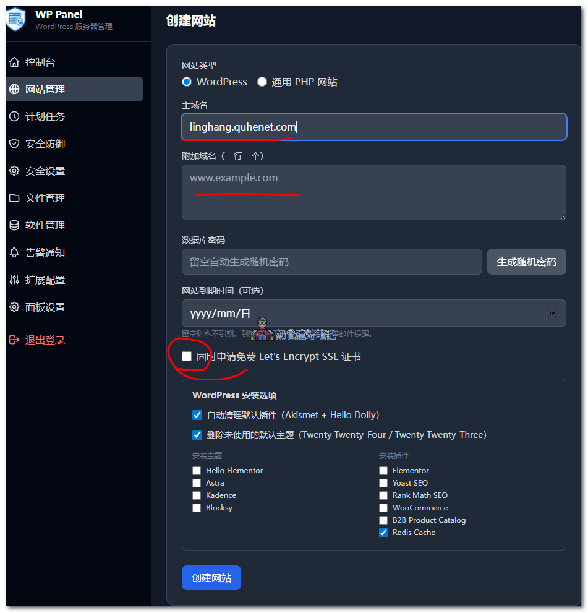This screenshot has width=588, height=613.
Task: Click the WP Panel shield logo
Action: point(16,19)
